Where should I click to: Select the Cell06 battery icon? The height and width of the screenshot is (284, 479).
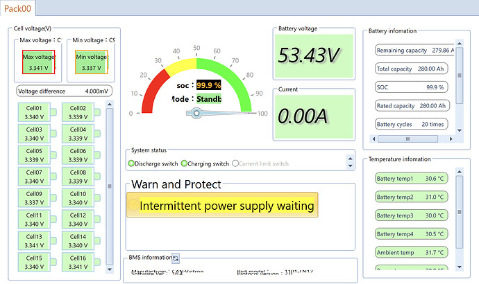click(x=81, y=155)
